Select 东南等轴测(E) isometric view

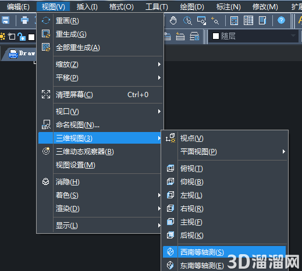(225, 265)
